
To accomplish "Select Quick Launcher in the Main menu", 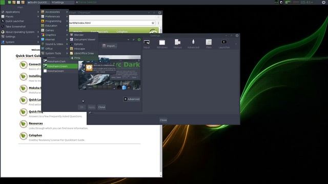I will click(20, 21).
